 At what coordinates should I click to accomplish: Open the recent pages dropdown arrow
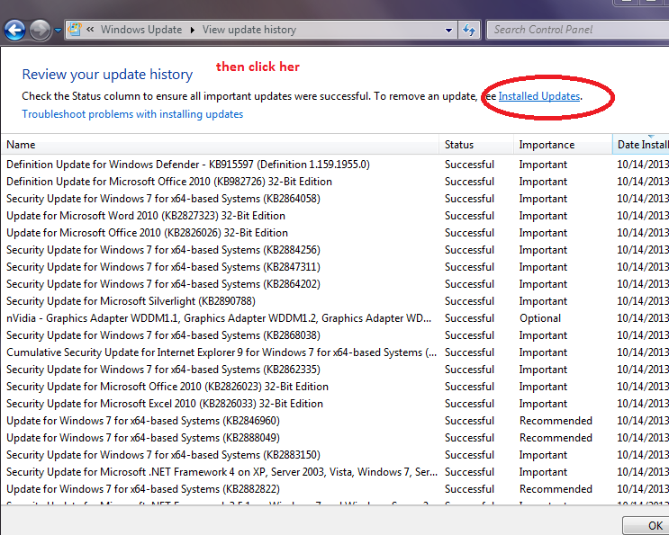click(58, 31)
